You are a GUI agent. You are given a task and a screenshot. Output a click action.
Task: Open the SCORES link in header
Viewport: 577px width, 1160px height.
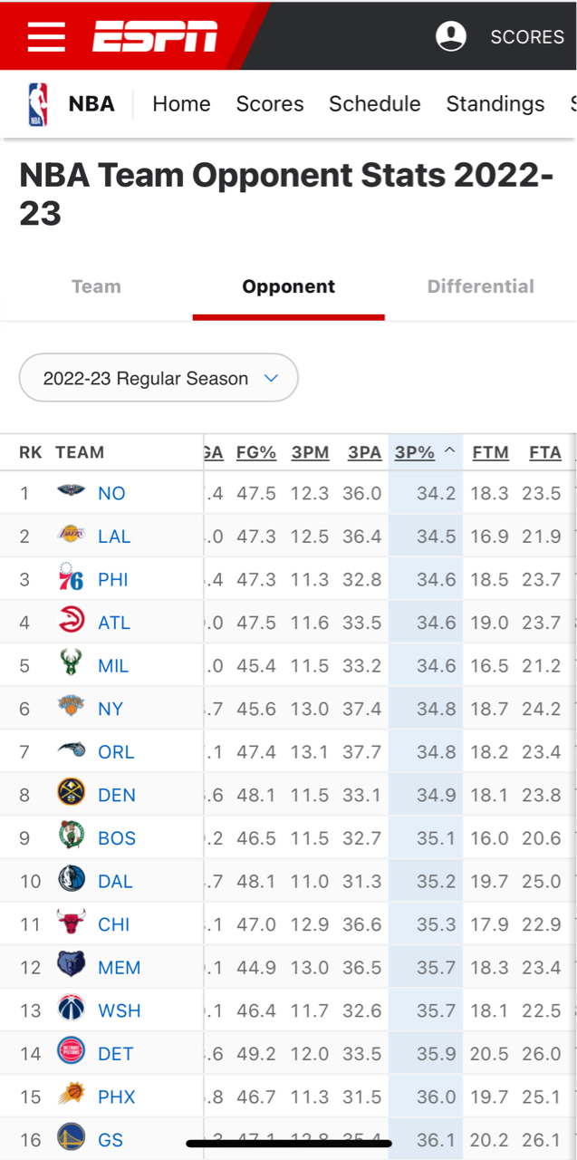tap(527, 37)
